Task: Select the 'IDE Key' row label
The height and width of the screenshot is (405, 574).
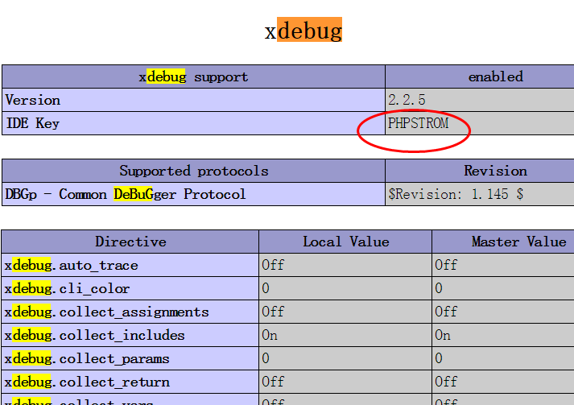Action: click(33, 123)
